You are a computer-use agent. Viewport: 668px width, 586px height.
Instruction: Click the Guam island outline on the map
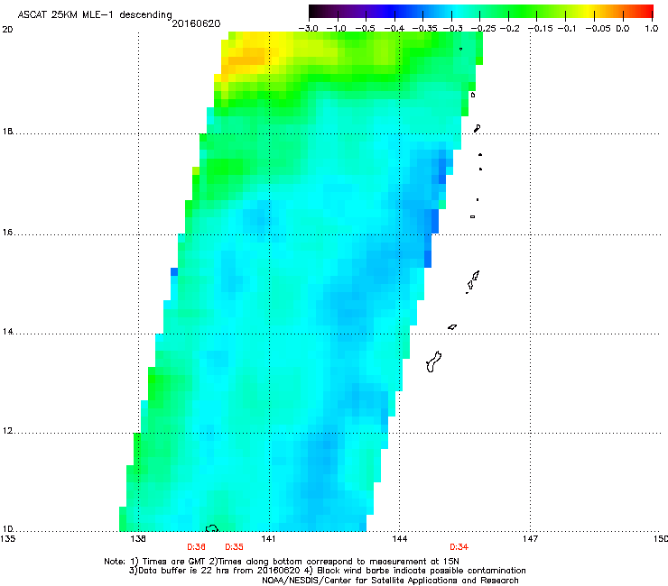(x=433, y=362)
